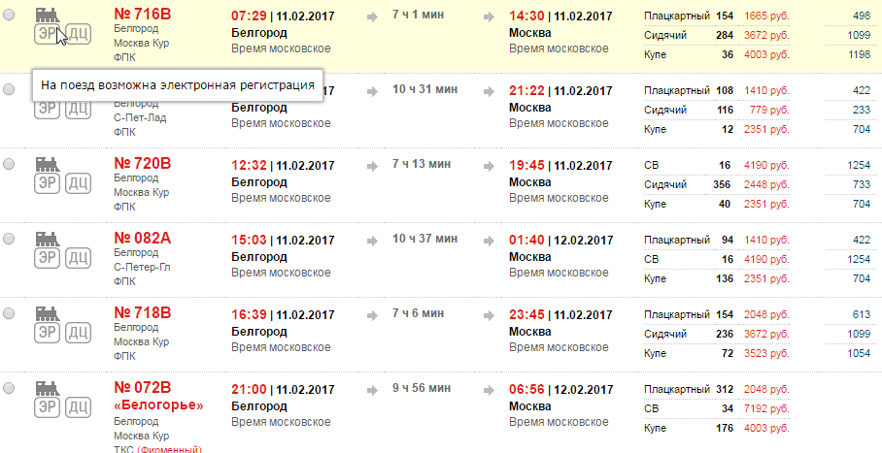The image size is (882, 453).
Task: Click the ЭР badge for train № 072В
Action: point(46,411)
